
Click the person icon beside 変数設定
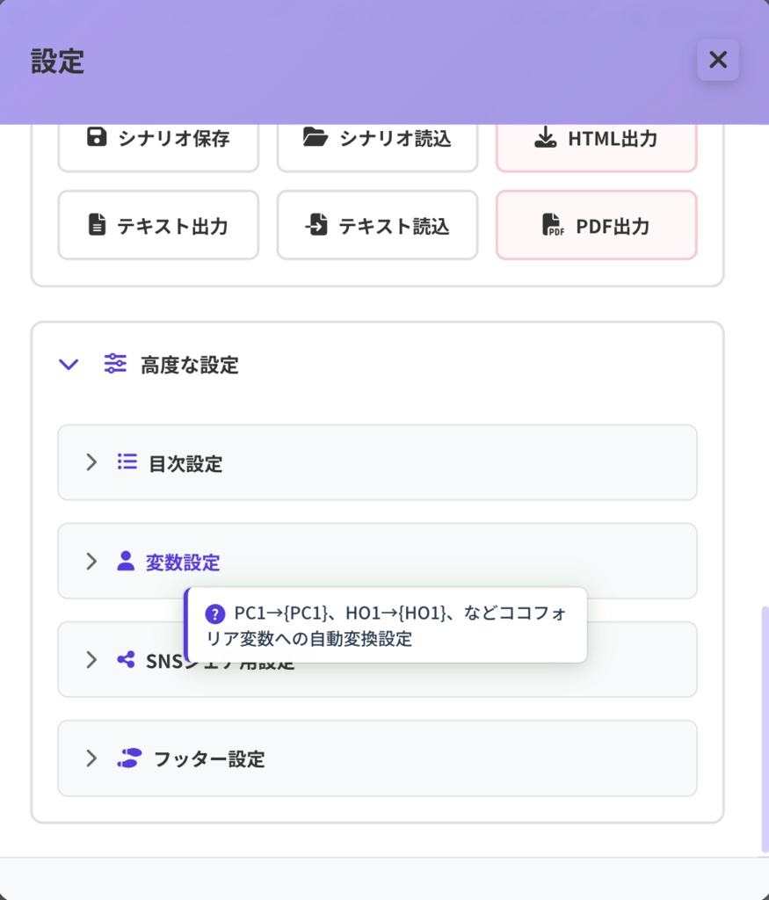(x=126, y=561)
